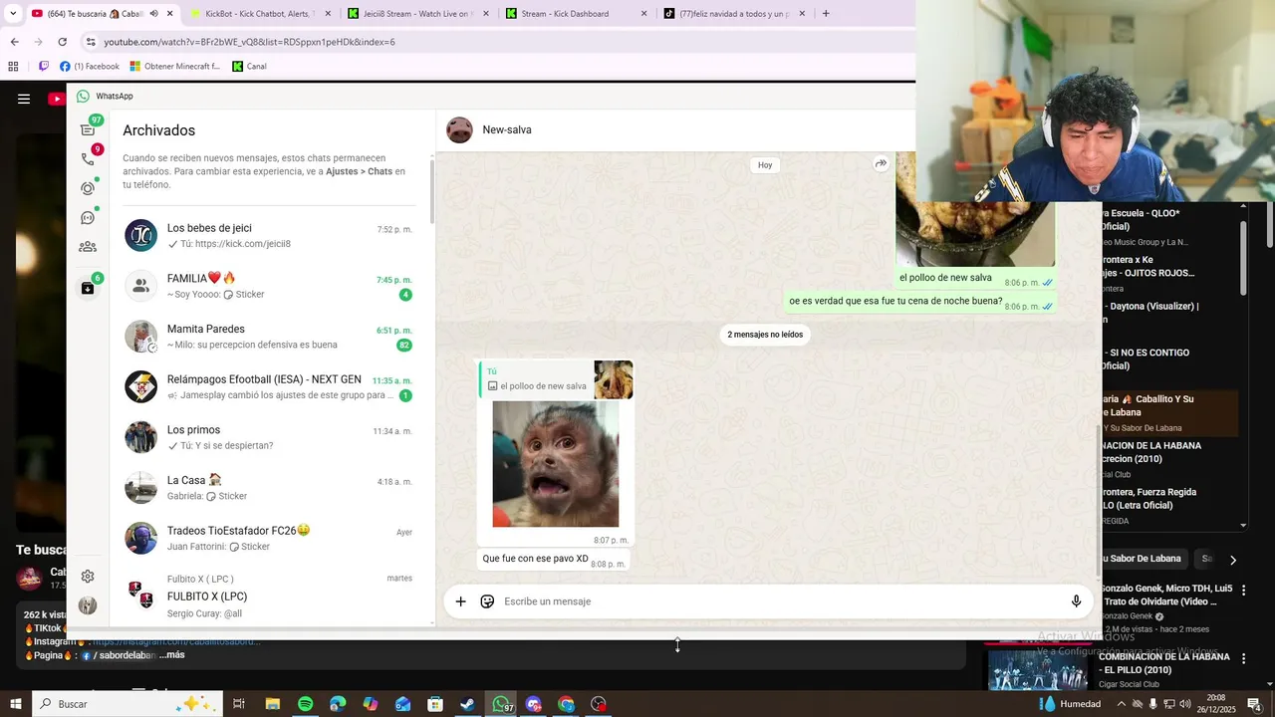
Task: Open options for Gonzalo Genek video
Action: [x=1243, y=590]
